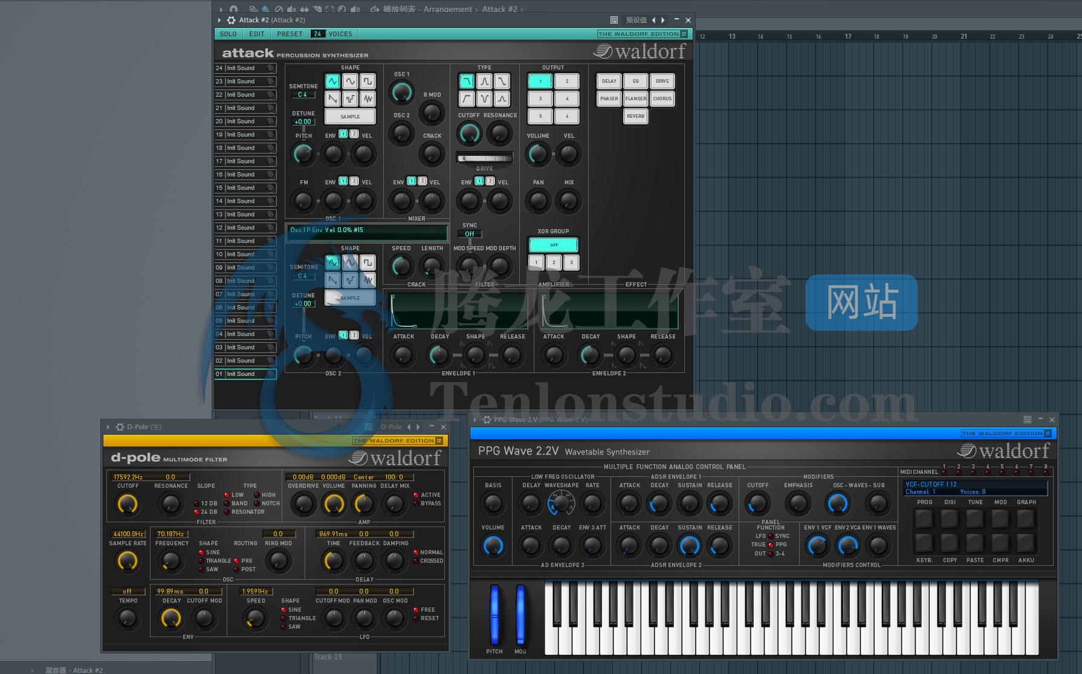Select the notch filter type icon, bottom-middle of the Type grid
Image resolution: width=1082 pixels, height=674 pixels.
484,99
